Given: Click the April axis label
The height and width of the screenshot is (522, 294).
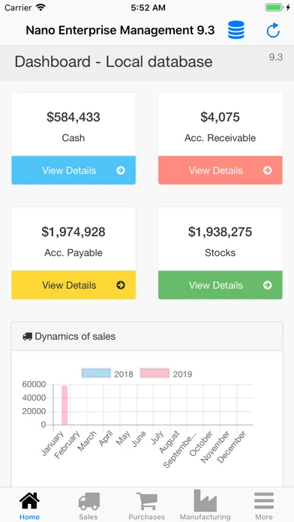Looking at the screenshot, I should point(106,438).
